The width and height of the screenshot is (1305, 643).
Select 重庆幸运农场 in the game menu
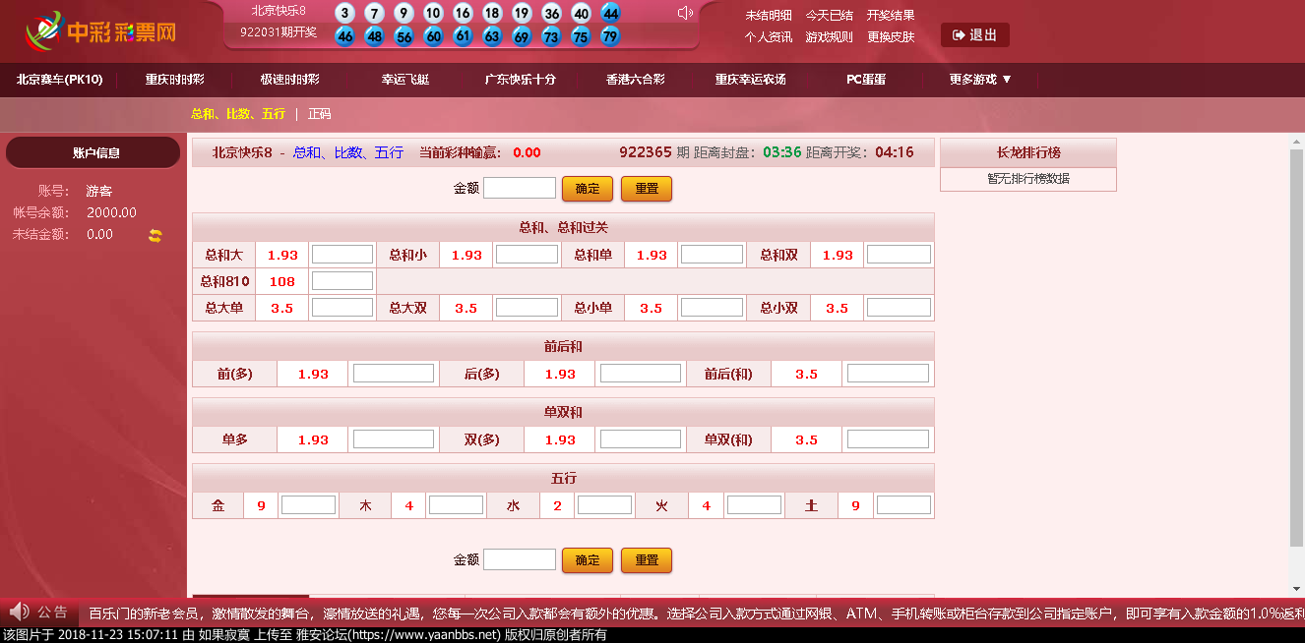751,80
